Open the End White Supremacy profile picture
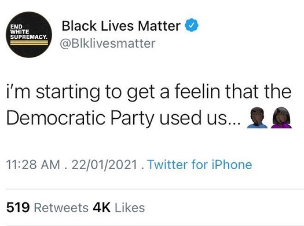 click(x=29, y=35)
